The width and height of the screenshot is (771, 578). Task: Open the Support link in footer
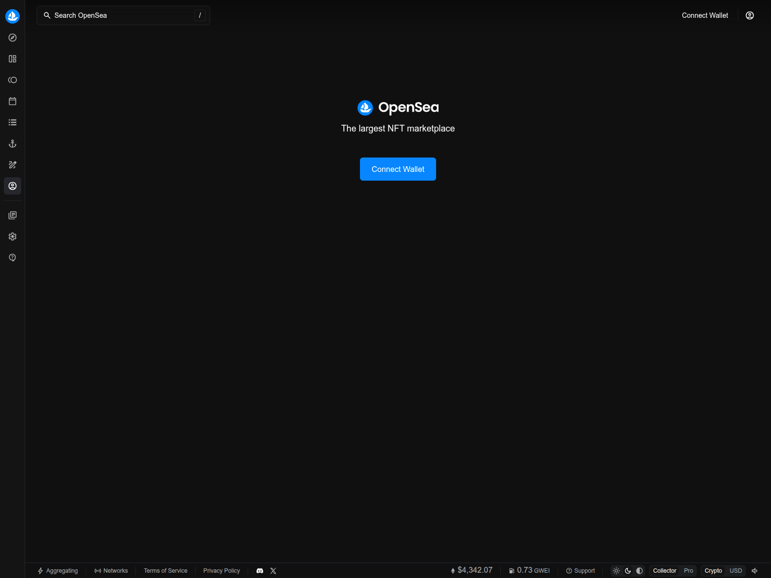581,571
